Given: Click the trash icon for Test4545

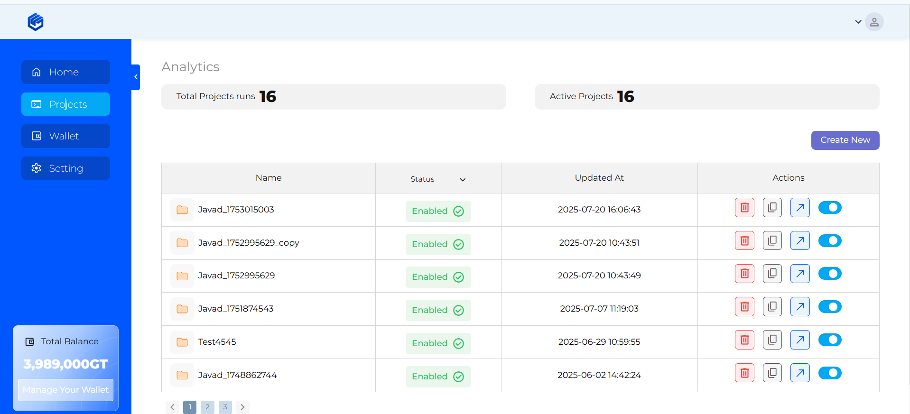Looking at the screenshot, I should 744,340.
